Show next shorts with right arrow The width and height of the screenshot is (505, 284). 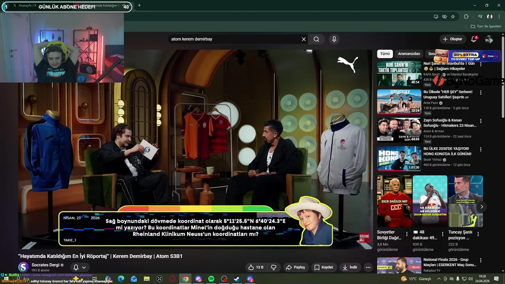pos(482,207)
